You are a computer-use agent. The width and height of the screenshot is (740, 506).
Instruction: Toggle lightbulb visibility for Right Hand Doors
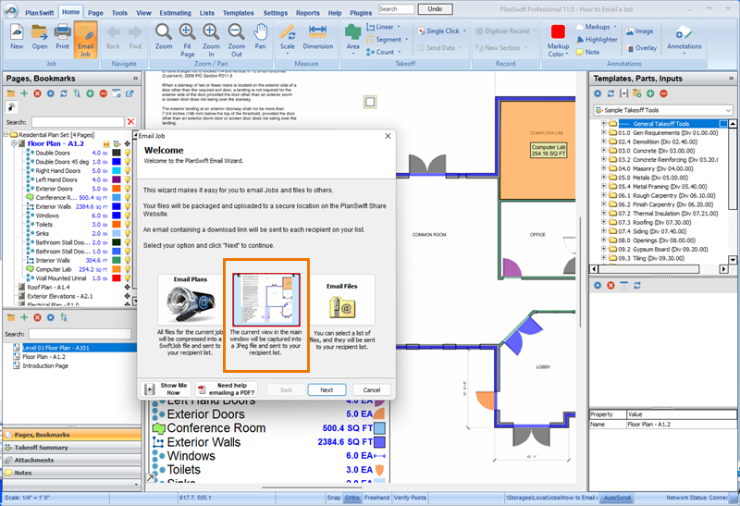(x=127, y=171)
